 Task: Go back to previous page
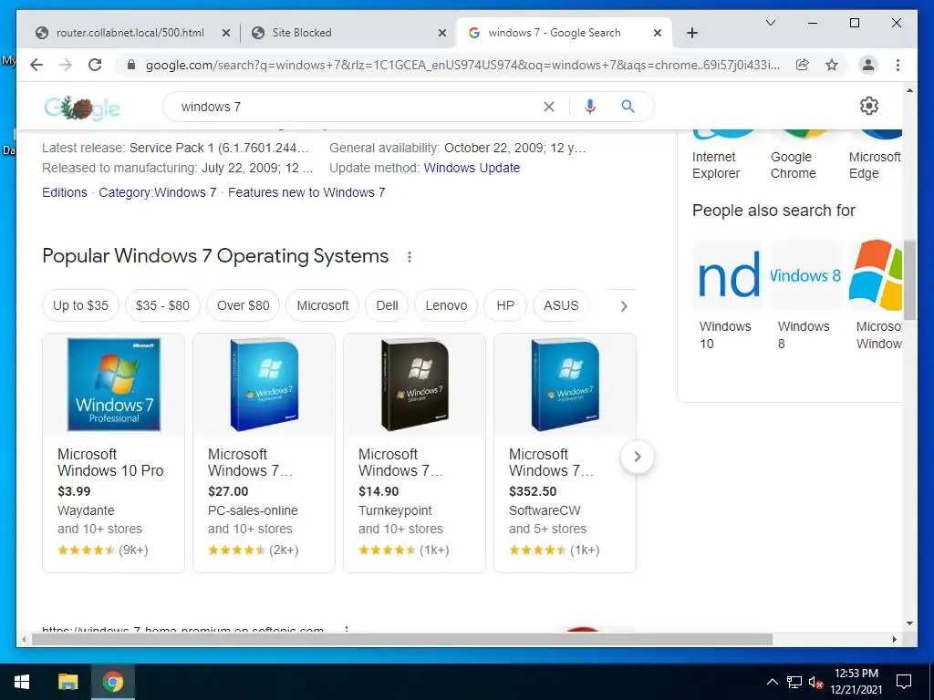click(36, 65)
